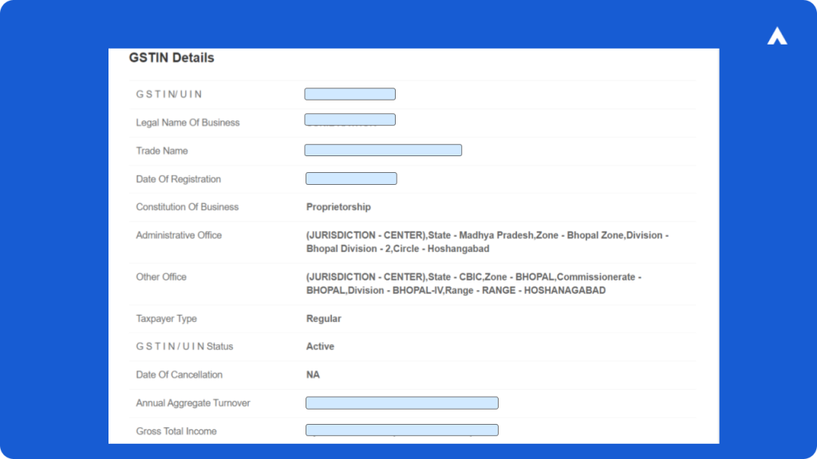Click the Other Office jurisdiction text with HOSHANAGABAD
Viewport: 817px width, 459px height.
[x=474, y=284]
